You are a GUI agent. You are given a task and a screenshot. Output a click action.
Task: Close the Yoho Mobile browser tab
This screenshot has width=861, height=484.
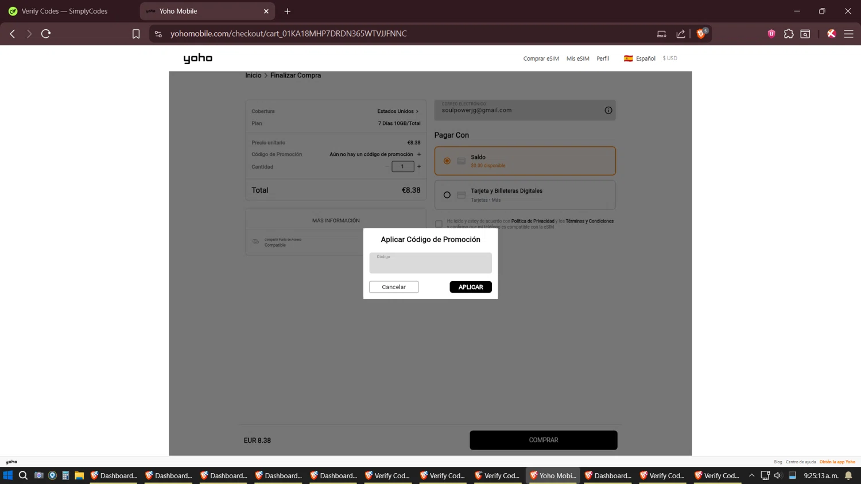pyautogui.click(x=266, y=11)
